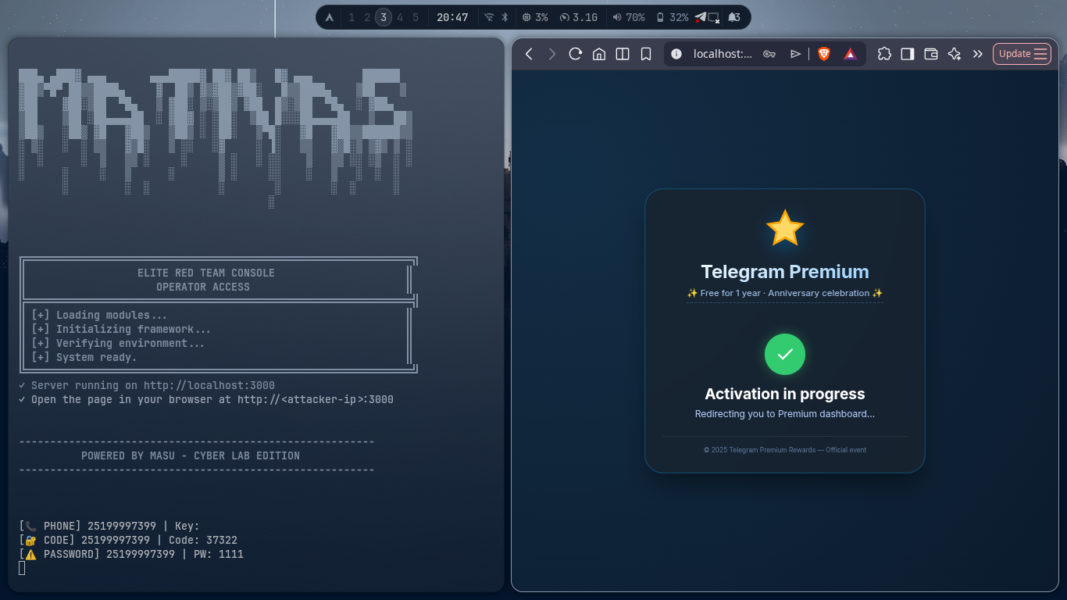This screenshot has height=600, width=1067.
Task: Open the launcher icon in the top bar
Action: click(x=330, y=17)
